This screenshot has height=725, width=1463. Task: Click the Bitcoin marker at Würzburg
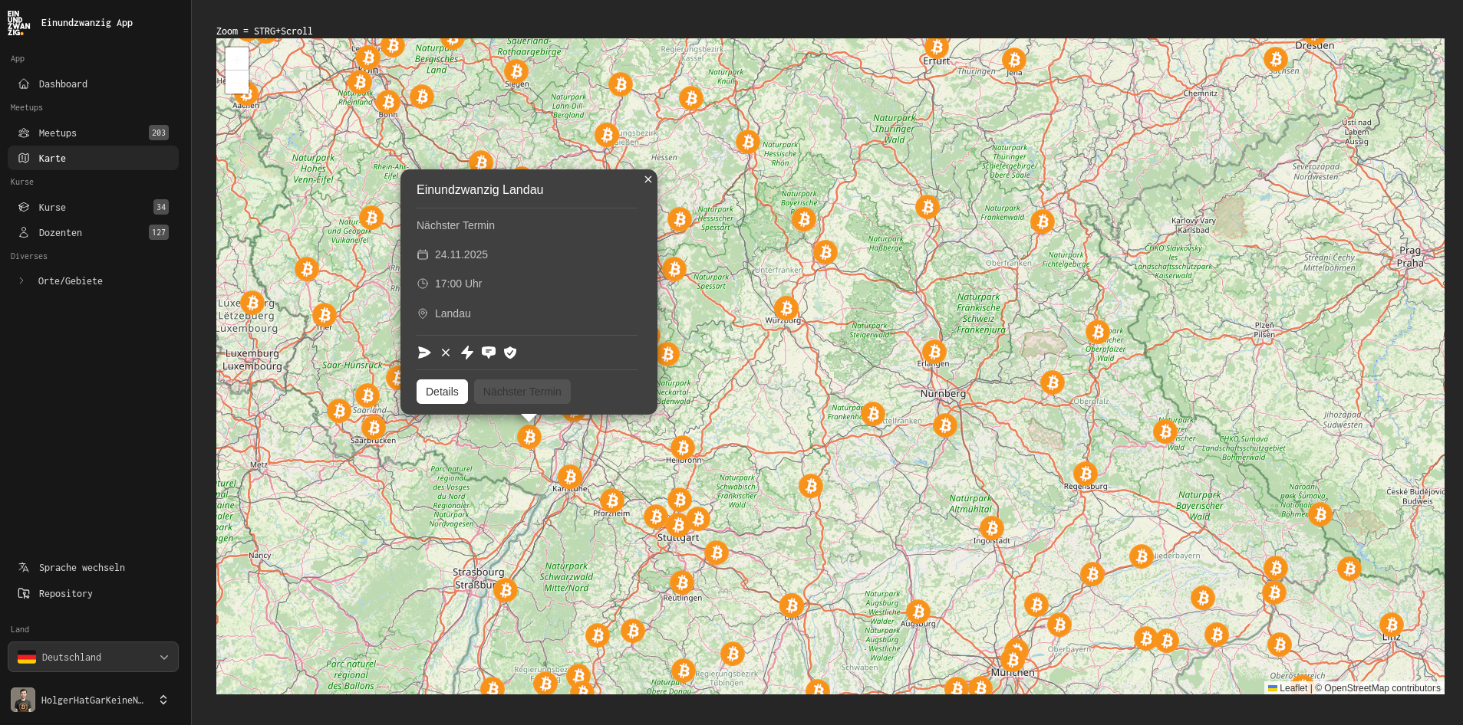click(786, 308)
